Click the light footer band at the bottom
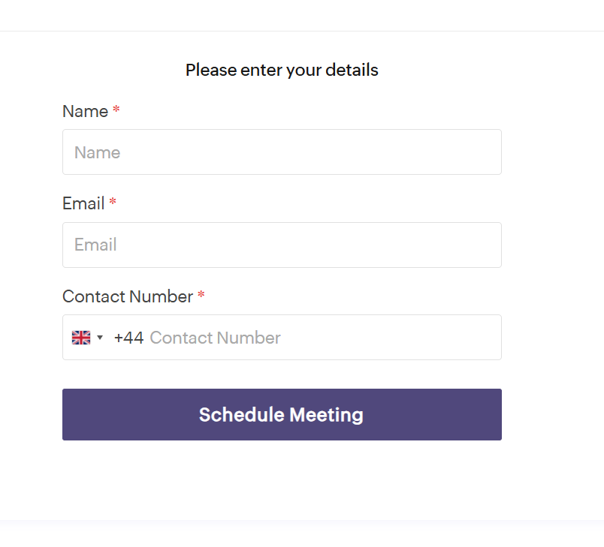 302,533
